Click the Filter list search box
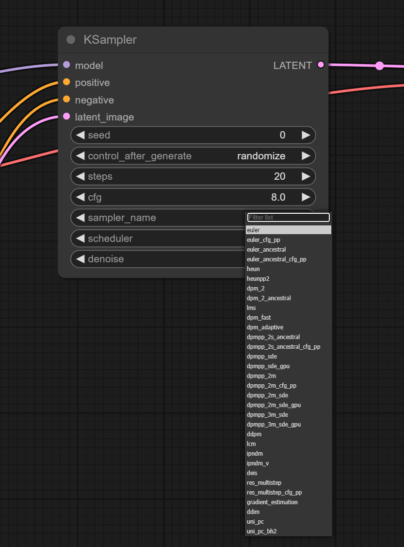The image size is (404, 547). (x=288, y=217)
